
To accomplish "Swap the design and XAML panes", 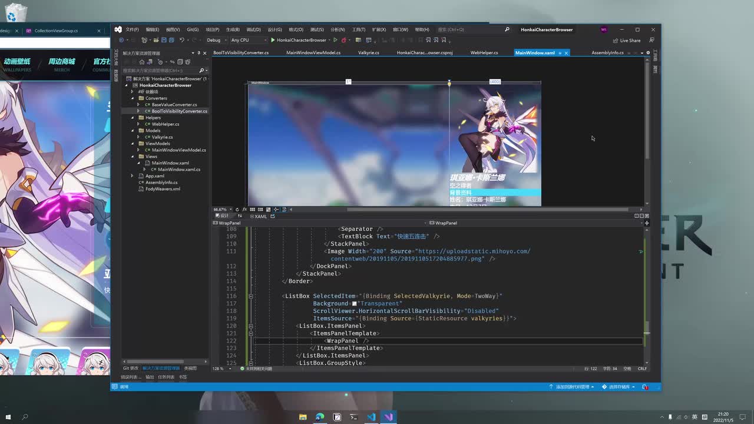I will point(240,216).
